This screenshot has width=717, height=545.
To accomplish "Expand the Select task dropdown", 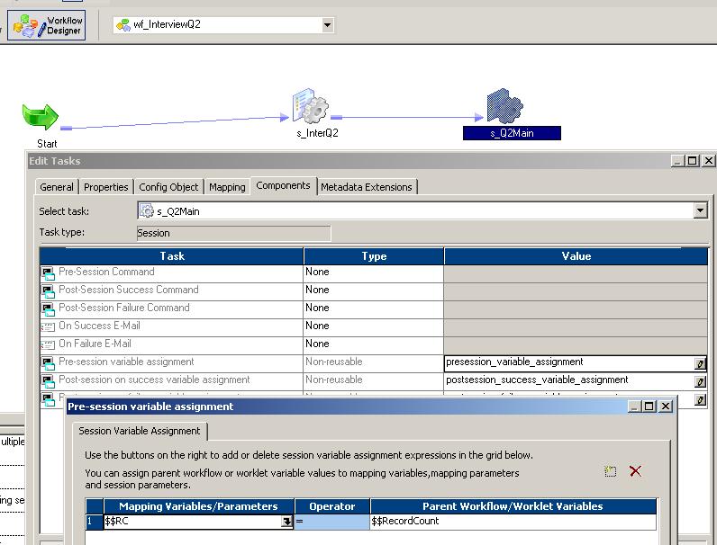I will 700,210.
